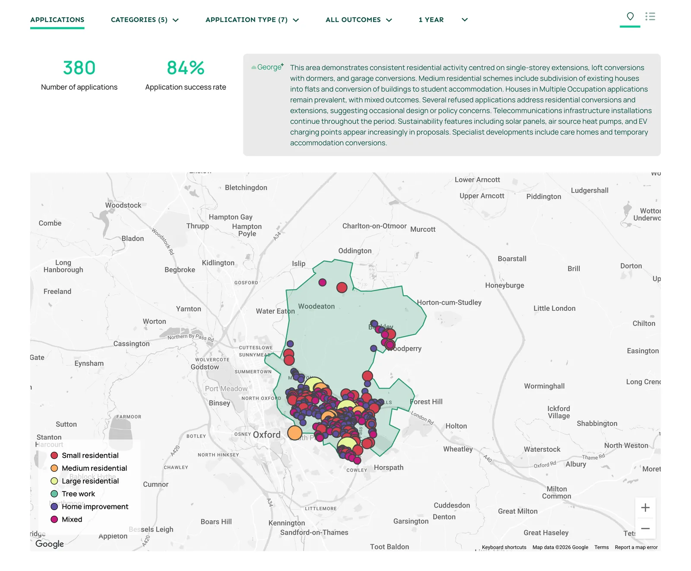Switch to list view icon
Image resolution: width=691 pixels, height=571 pixels.
[650, 16]
